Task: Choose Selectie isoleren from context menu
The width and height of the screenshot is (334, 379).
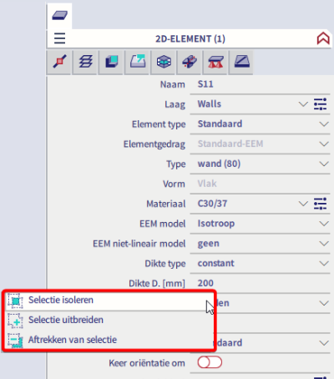Action: pyautogui.click(x=109, y=301)
